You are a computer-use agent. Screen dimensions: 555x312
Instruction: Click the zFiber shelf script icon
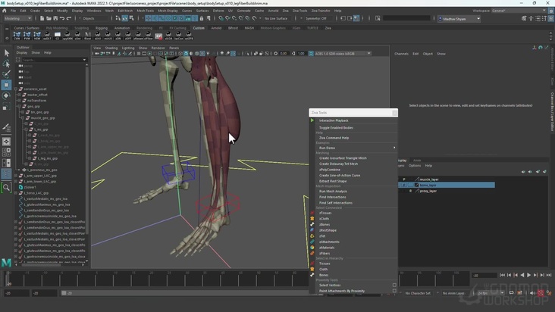149,36
